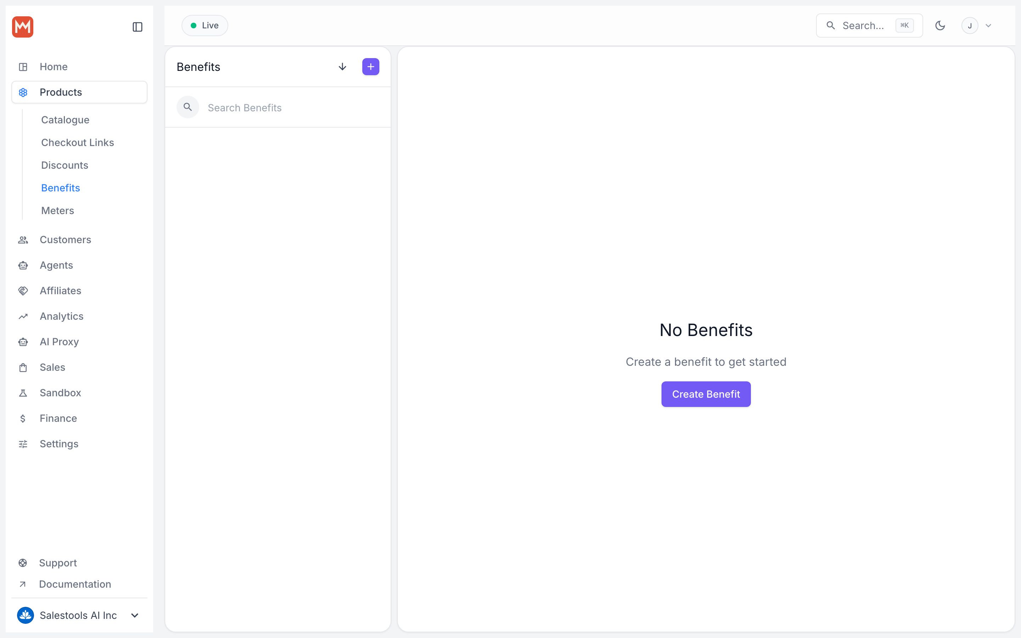Click the sort arrow next to Benefits
The width and height of the screenshot is (1021, 638).
point(342,67)
